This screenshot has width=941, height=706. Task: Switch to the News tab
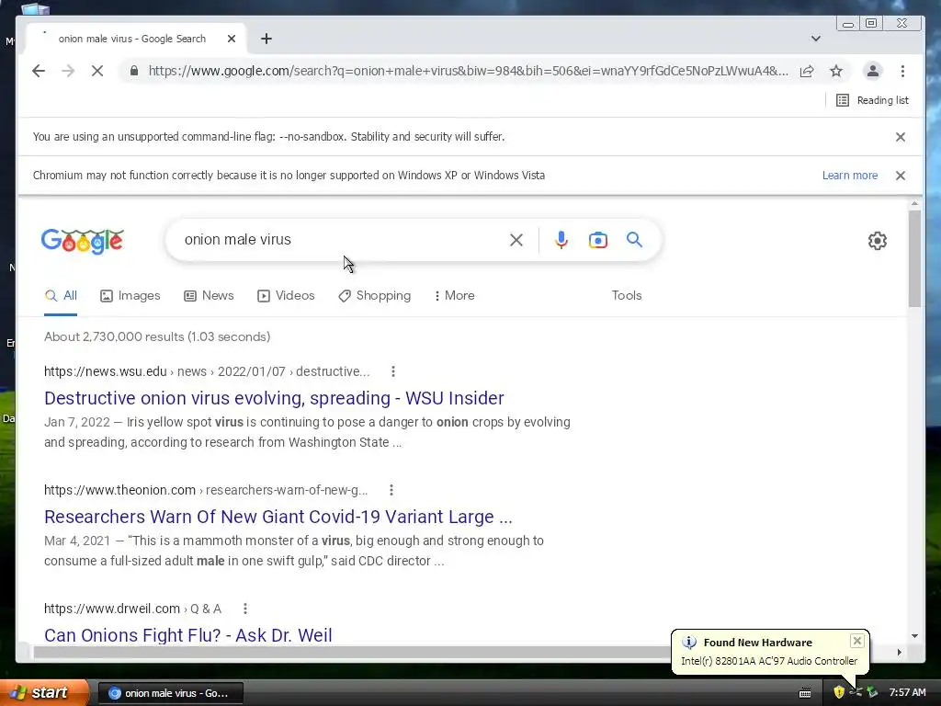tap(209, 295)
